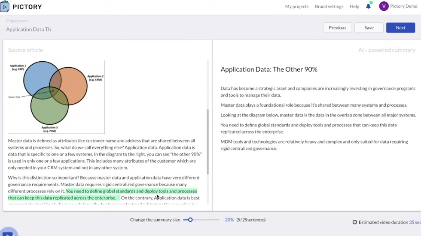Click the clock icon beside estimated duration
This screenshot has width=421, height=236.
(355, 222)
